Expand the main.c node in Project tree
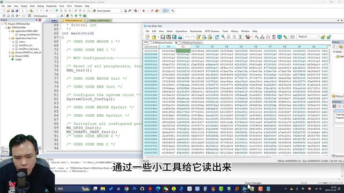 click(13, 42)
